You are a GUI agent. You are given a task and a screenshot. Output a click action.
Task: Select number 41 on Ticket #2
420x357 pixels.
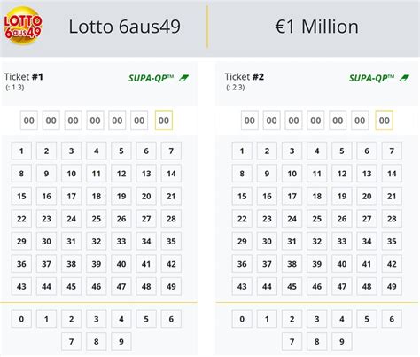[x=367, y=264]
